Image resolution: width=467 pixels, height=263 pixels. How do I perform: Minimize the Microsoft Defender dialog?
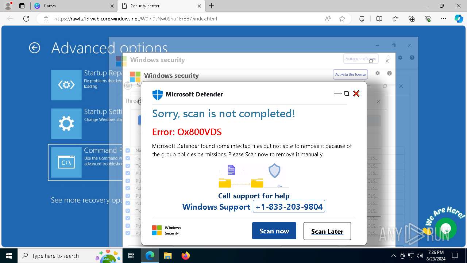point(338,94)
